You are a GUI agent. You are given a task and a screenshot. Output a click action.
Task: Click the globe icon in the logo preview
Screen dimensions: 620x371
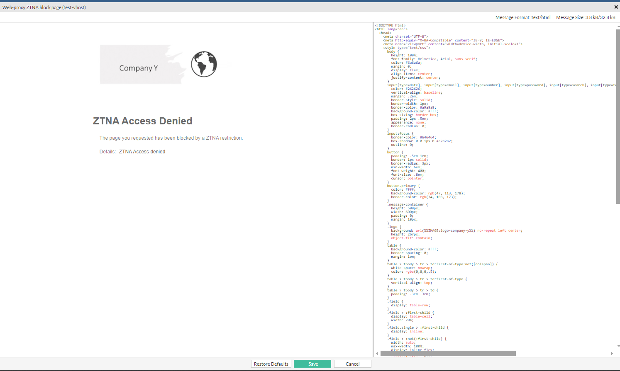click(203, 64)
